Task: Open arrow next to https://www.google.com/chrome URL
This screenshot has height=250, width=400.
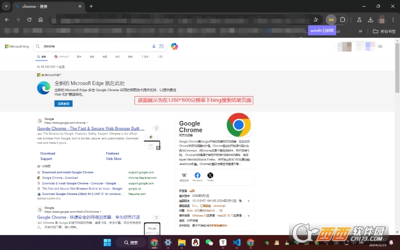Action: tap(87, 123)
